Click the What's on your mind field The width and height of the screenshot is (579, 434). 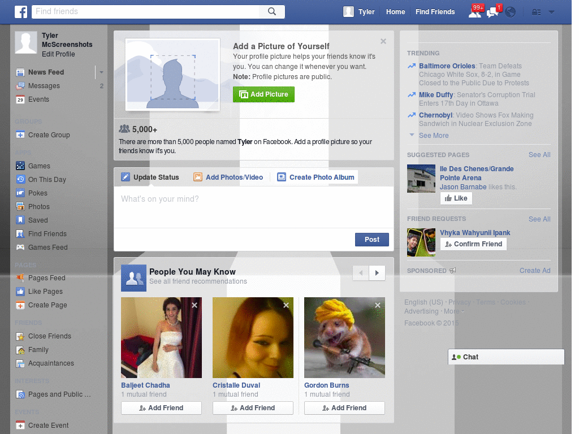coord(254,207)
